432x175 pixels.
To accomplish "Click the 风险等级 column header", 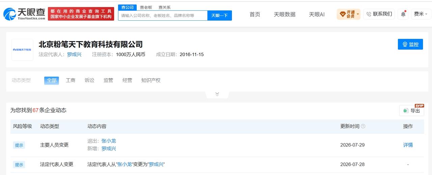I will click(22, 126).
